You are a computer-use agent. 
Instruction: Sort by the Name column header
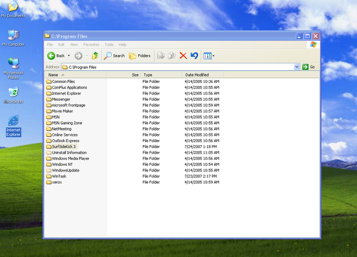point(75,75)
